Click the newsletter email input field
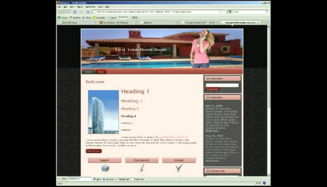The height and width of the screenshot is (187, 327). click(x=222, y=85)
